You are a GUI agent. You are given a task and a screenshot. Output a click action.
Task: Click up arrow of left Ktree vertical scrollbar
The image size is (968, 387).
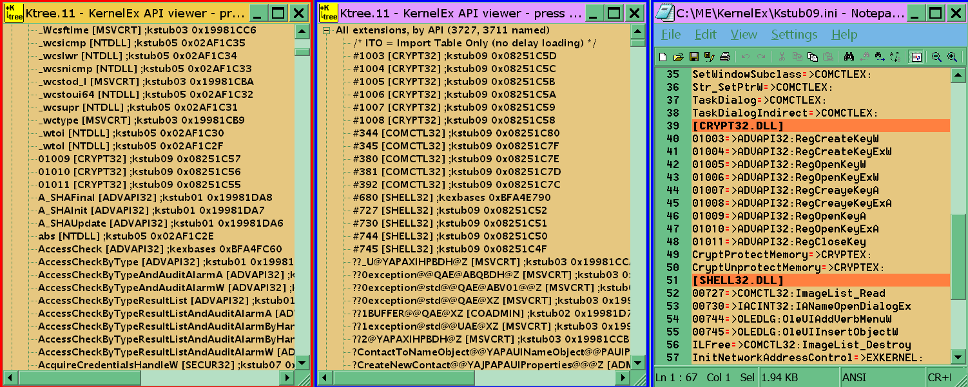coord(301,32)
